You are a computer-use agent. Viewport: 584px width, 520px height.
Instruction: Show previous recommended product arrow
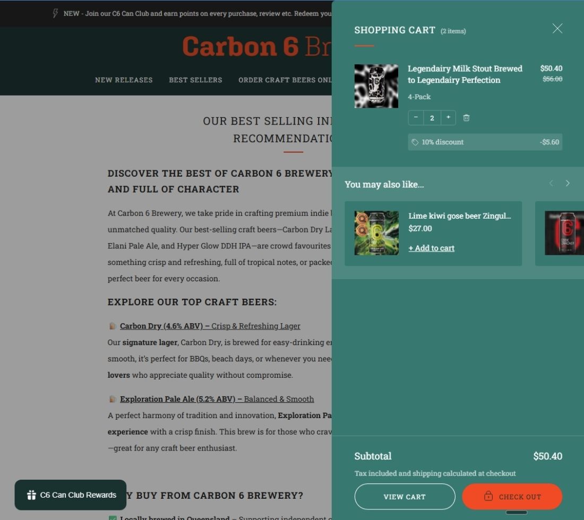(551, 183)
